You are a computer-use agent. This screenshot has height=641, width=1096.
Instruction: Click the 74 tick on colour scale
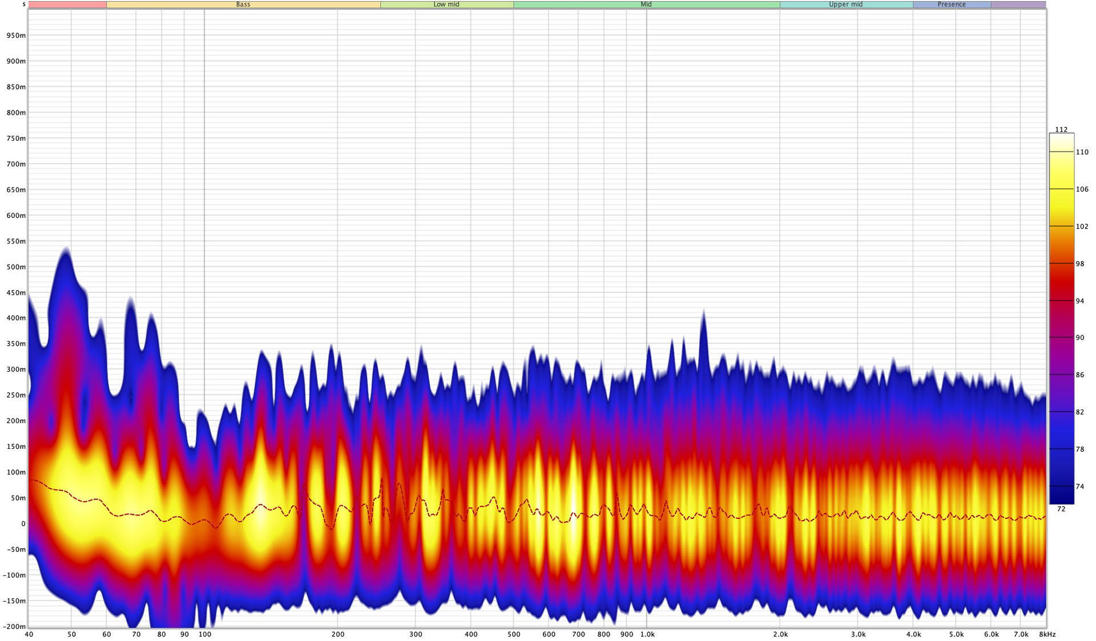point(1079,486)
